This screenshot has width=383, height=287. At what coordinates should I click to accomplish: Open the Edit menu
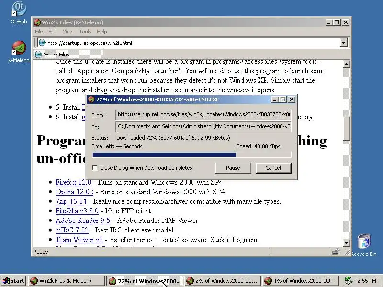53,32
